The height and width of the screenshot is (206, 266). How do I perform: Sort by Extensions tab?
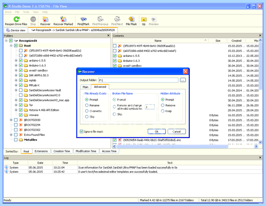click(41, 151)
